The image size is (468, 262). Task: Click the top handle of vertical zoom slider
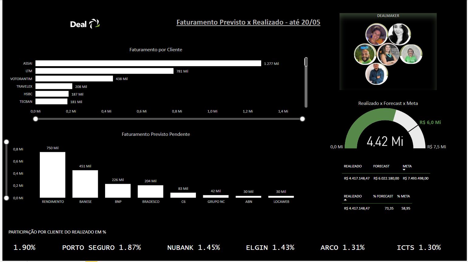pyautogui.click(x=6, y=142)
